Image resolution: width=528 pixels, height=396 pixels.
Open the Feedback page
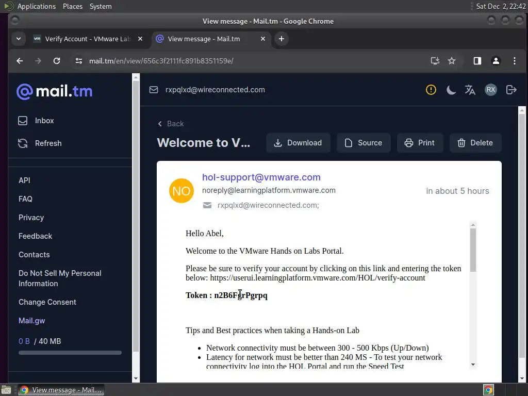[x=35, y=236]
